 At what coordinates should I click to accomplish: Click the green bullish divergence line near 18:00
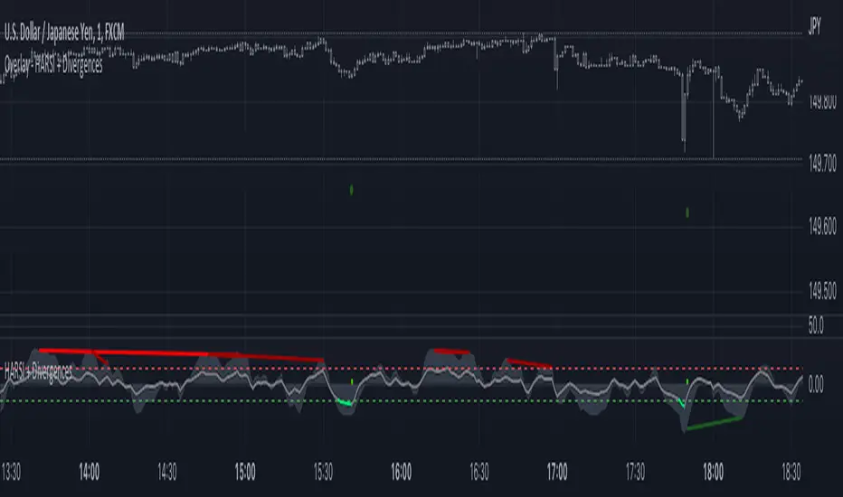pyautogui.click(x=714, y=424)
